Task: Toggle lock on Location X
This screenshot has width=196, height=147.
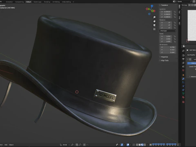Action: pyautogui.click(x=175, y=12)
